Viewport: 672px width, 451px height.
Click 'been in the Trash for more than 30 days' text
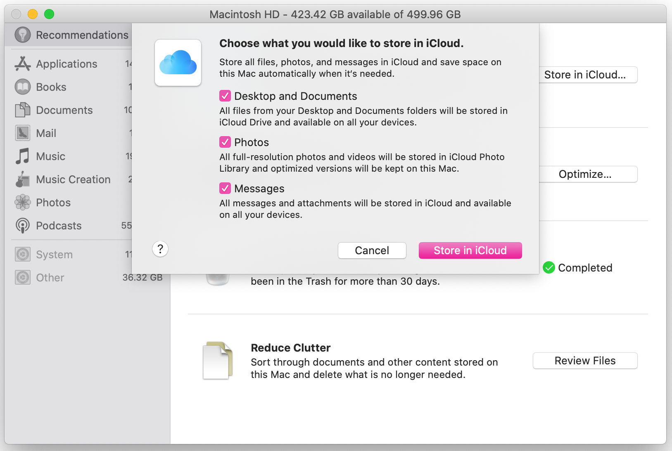coord(345,281)
